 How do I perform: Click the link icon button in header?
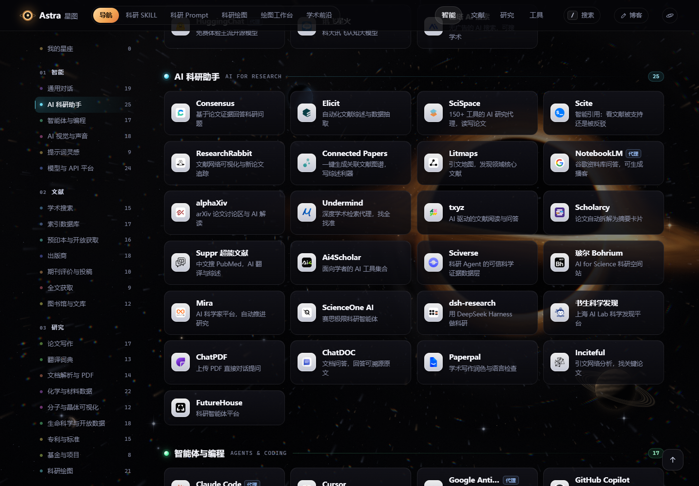[670, 16]
